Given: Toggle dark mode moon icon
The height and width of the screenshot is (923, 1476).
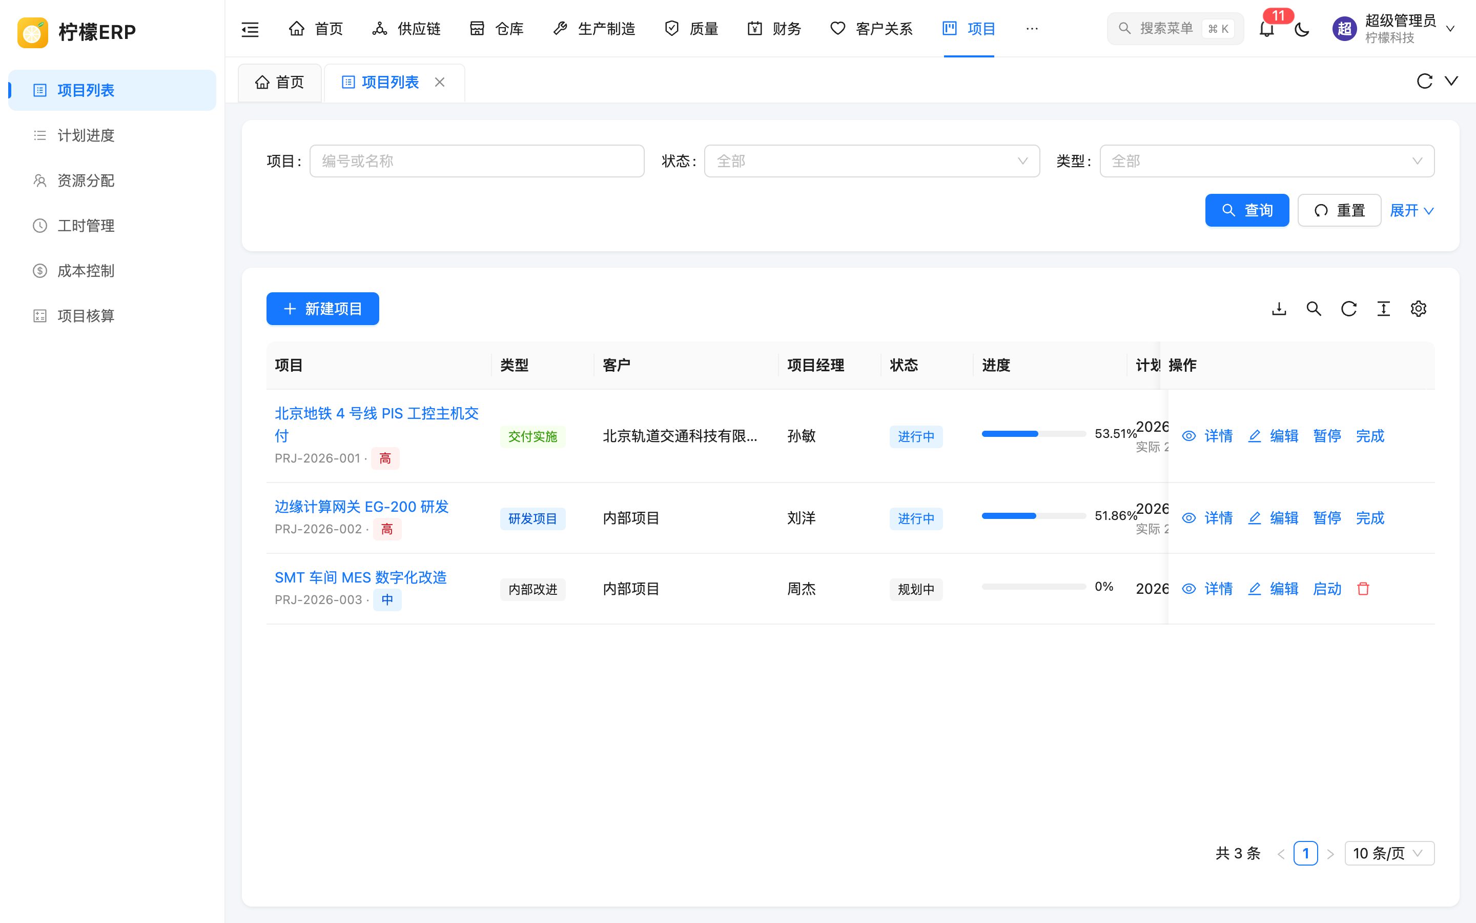Looking at the screenshot, I should pyautogui.click(x=1302, y=29).
